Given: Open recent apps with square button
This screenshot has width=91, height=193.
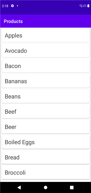Looking at the screenshot, I should 72,187.
